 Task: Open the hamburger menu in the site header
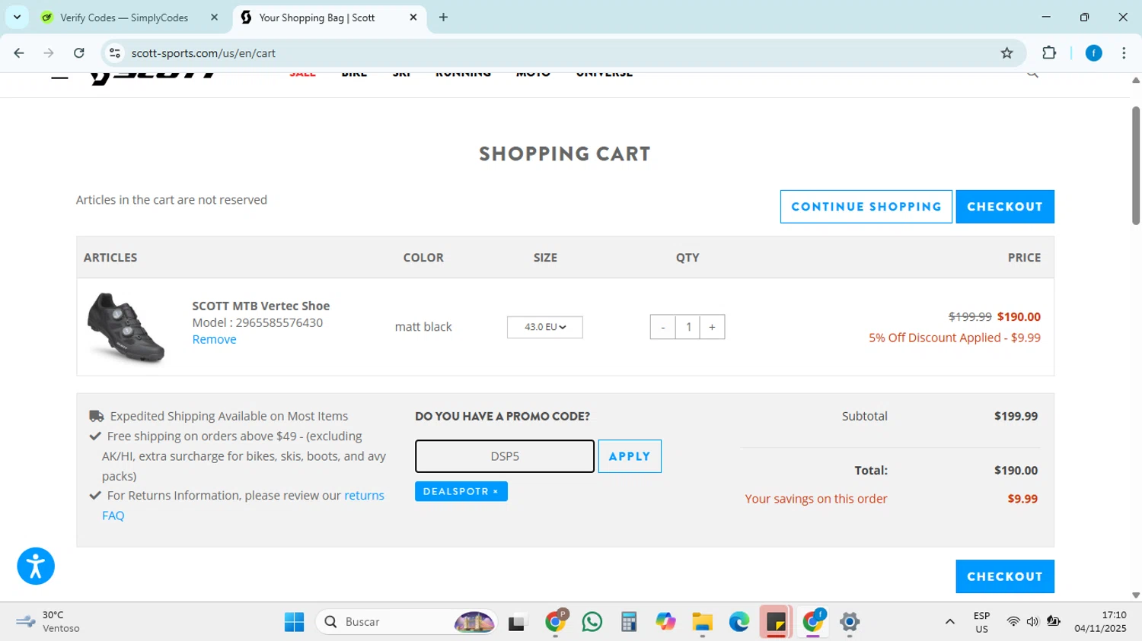[59, 77]
